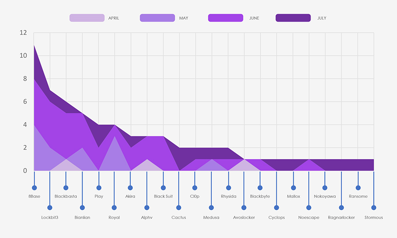The width and height of the screenshot is (397, 238).
Task: Click the blue marker dot above Ragnarlocker
Action: click(341, 208)
